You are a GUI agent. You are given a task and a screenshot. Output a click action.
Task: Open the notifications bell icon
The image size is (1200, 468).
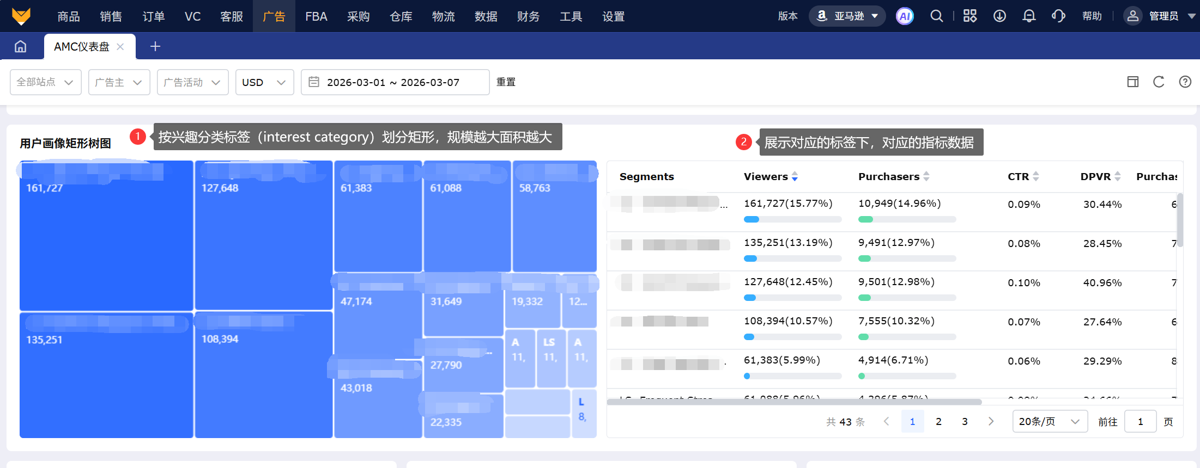(x=1029, y=16)
